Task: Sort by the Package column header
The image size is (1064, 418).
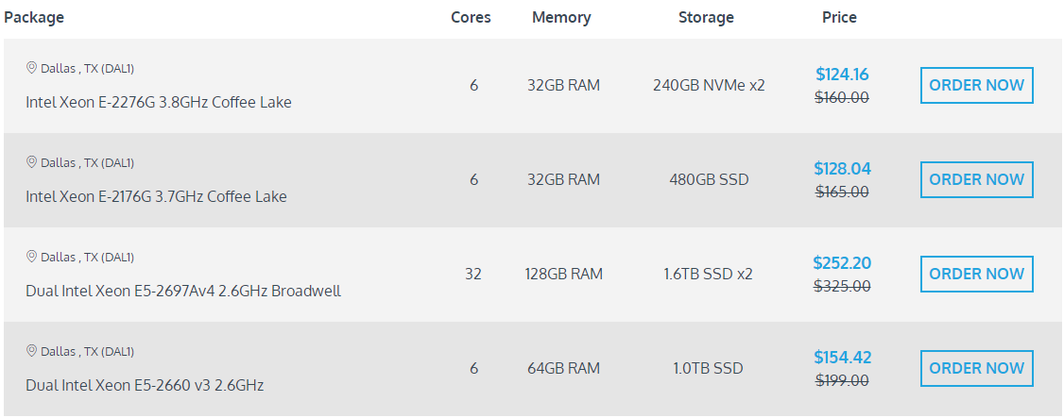Action: 34,17
